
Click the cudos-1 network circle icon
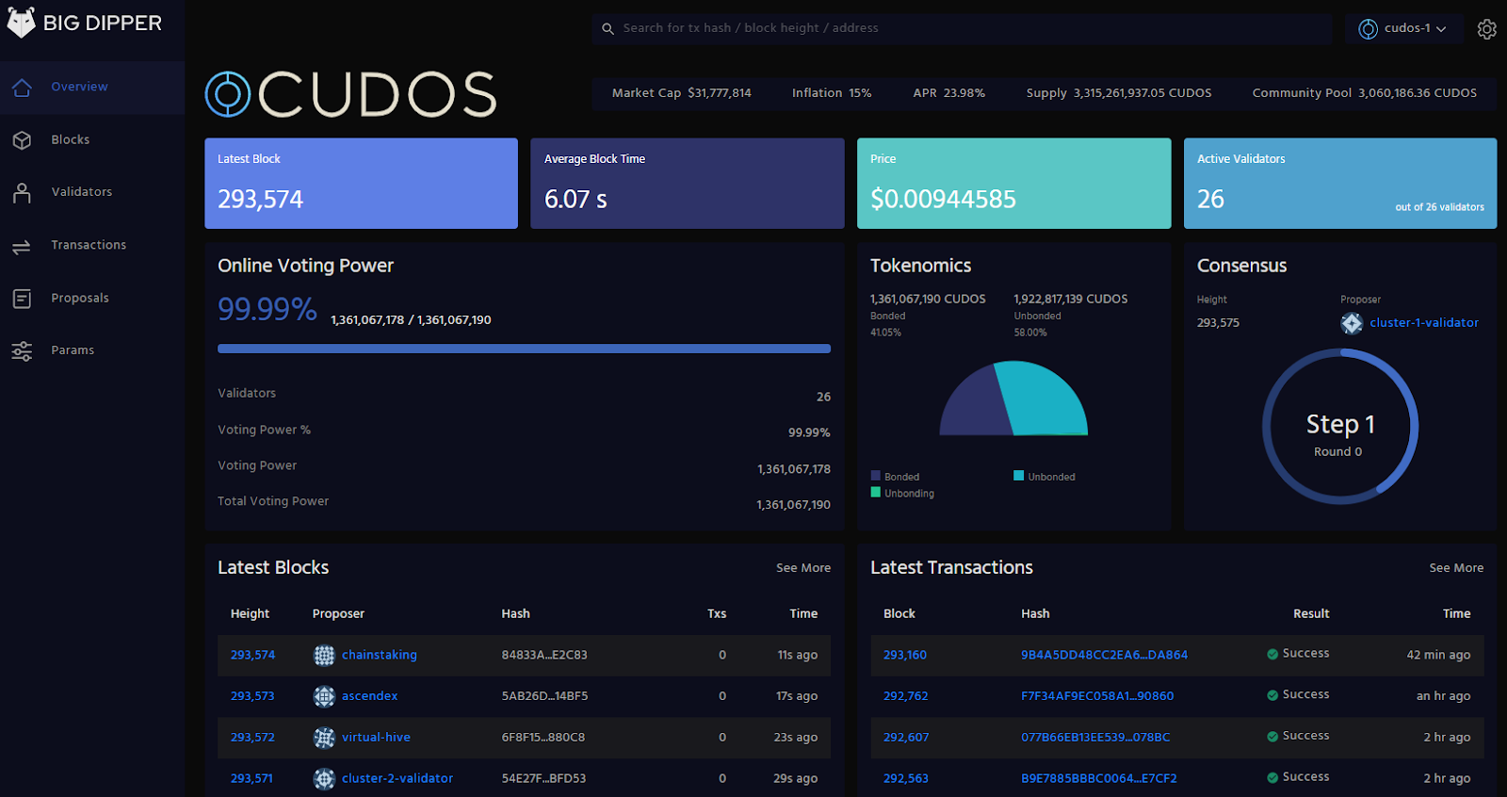click(x=1368, y=29)
